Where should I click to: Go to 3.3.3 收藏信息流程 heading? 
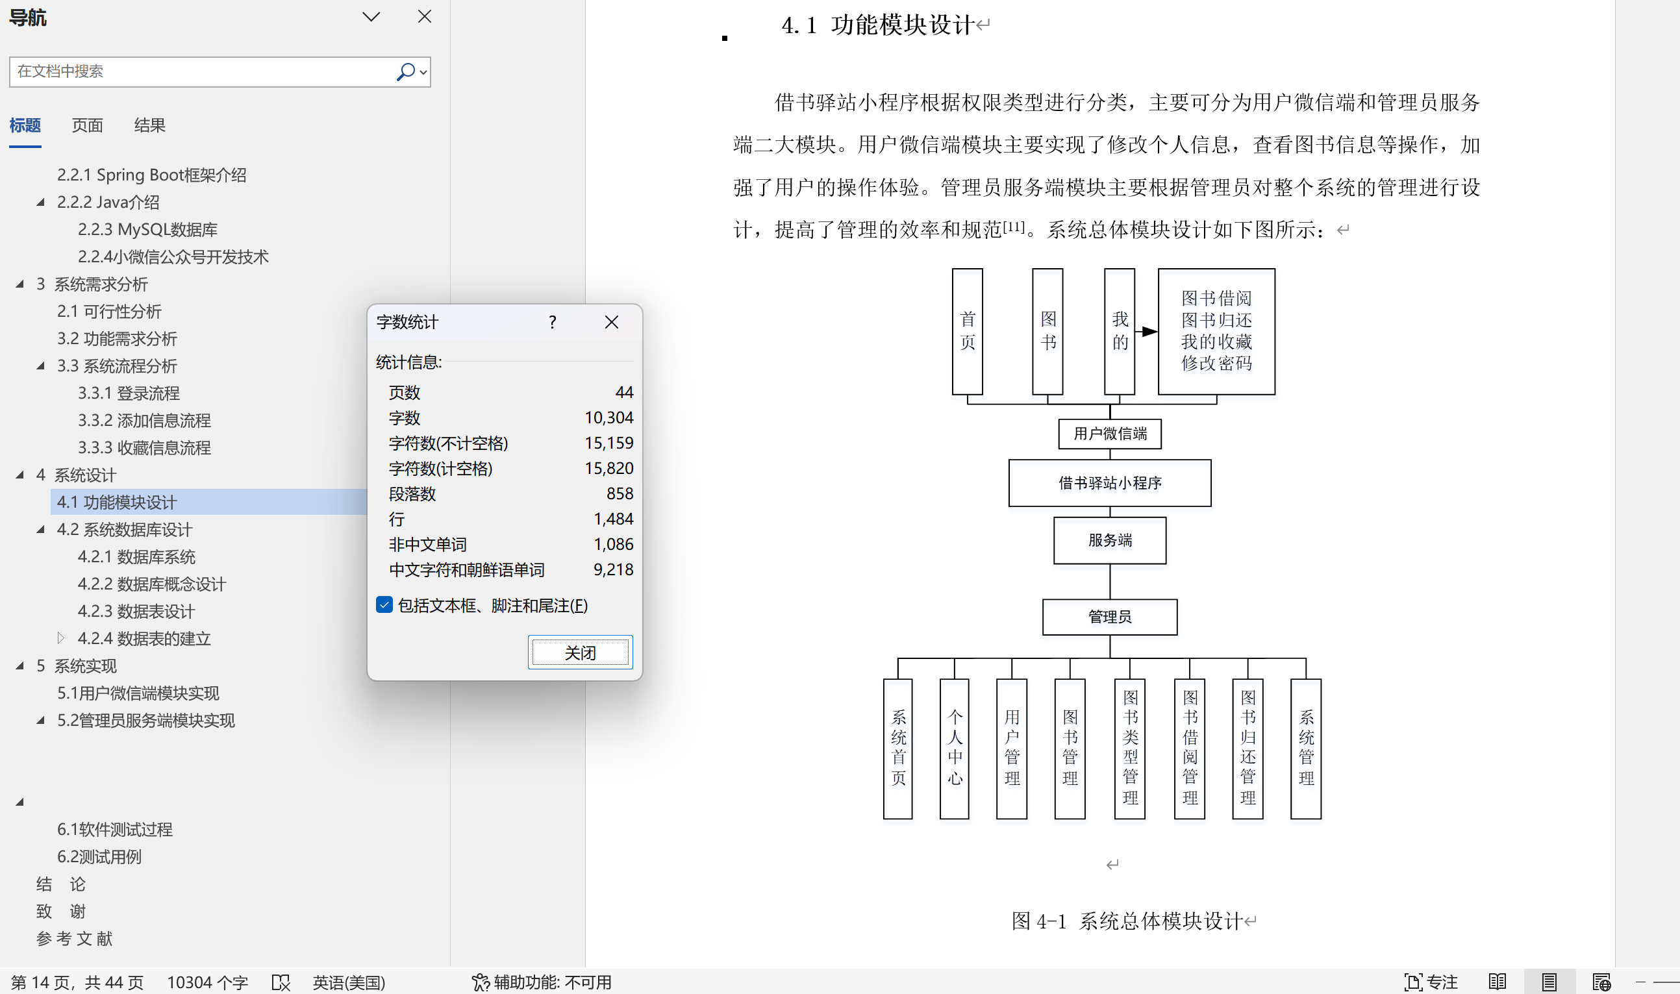[144, 447]
